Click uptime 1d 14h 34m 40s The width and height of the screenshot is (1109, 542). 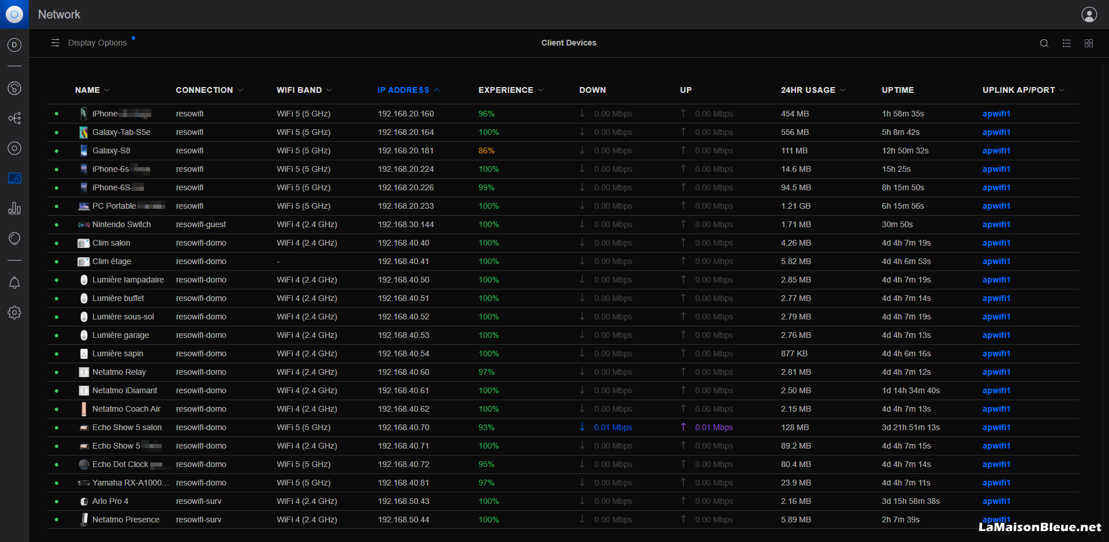910,391
